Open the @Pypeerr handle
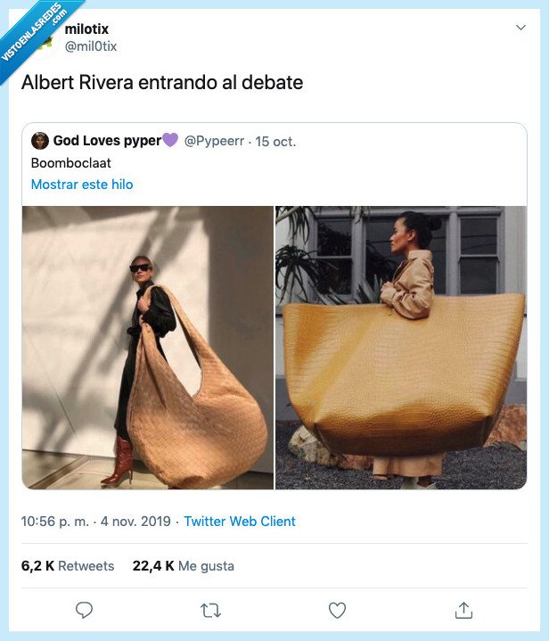This screenshot has width=549, height=641. [x=214, y=141]
